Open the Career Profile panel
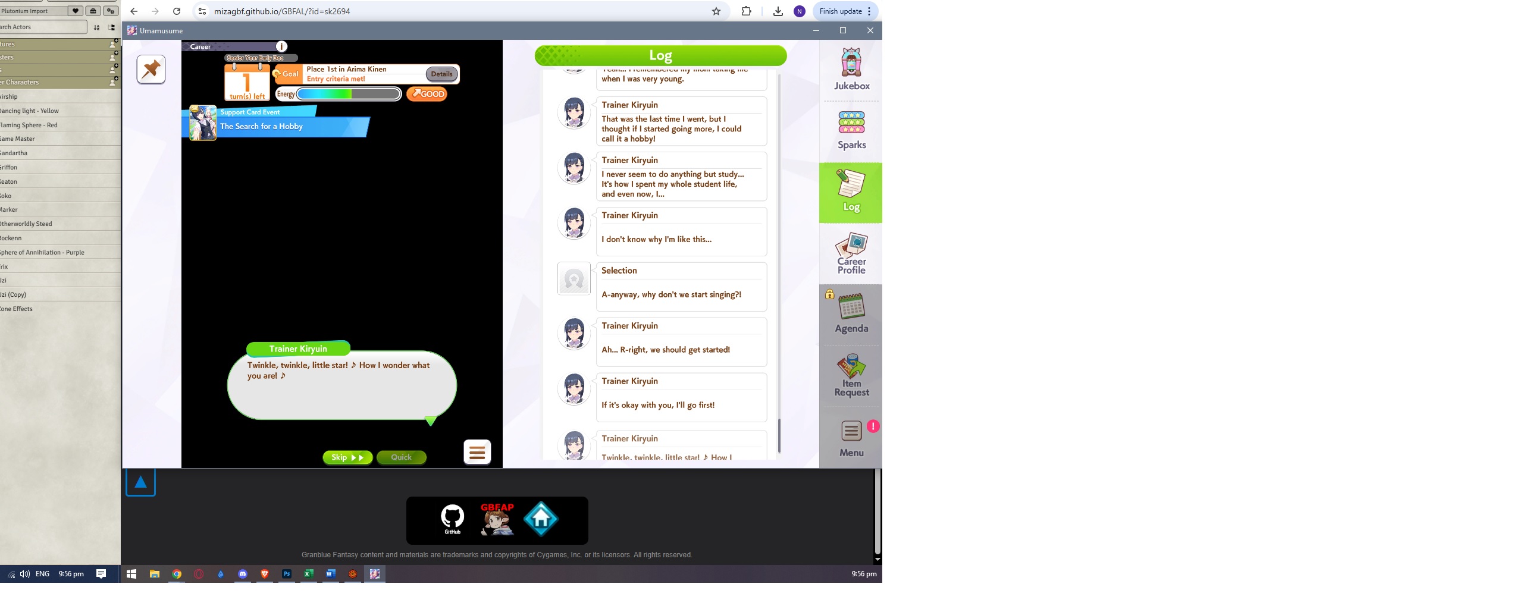This screenshot has width=1523, height=609. (x=851, y=253)
